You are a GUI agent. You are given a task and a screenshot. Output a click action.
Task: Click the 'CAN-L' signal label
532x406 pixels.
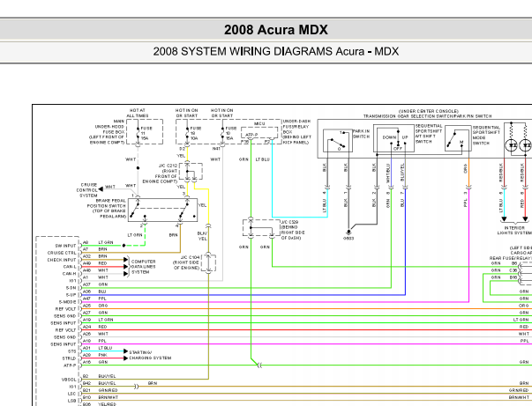70,267
